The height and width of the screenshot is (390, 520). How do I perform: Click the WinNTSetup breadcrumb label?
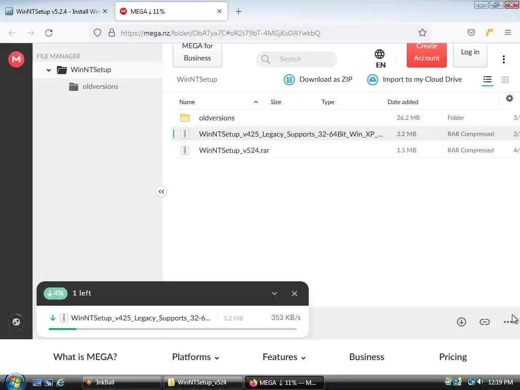pos(197,80)
